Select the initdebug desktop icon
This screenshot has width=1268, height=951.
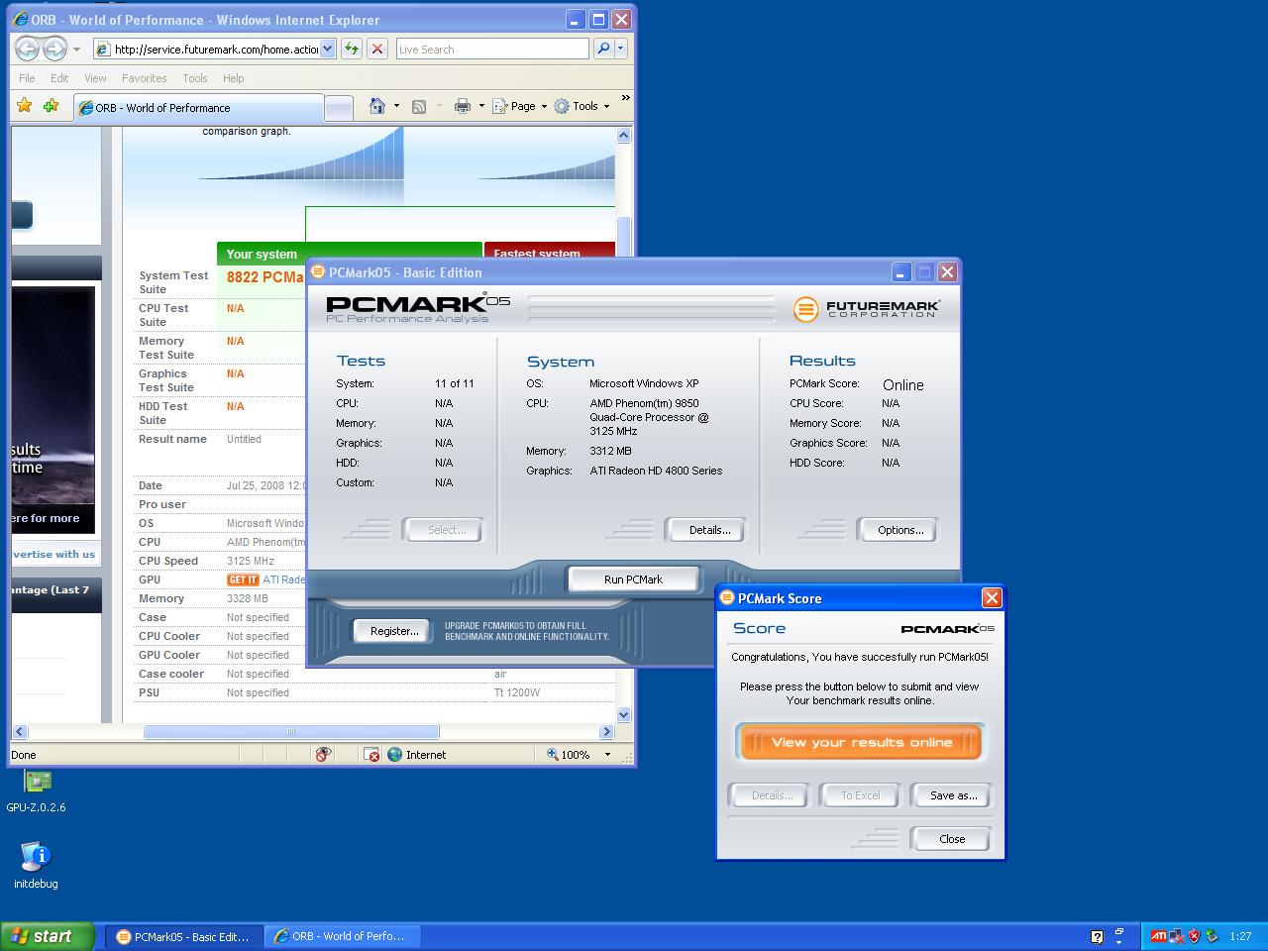point(36,866)
